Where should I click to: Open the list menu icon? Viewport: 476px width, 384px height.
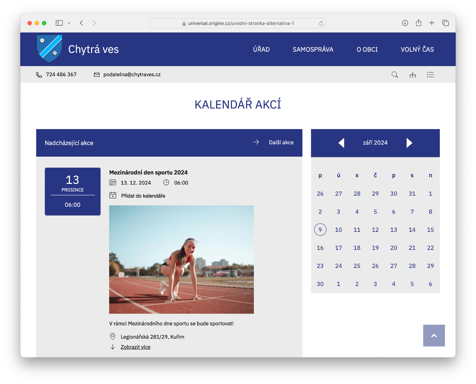[x=430, y=75]
